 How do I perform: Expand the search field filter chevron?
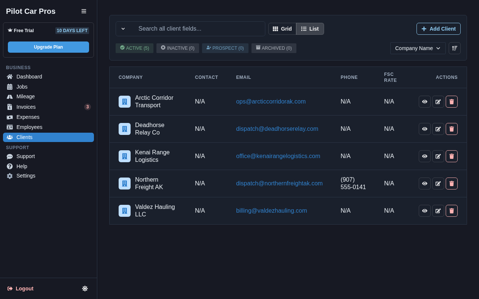pos(123,29)
